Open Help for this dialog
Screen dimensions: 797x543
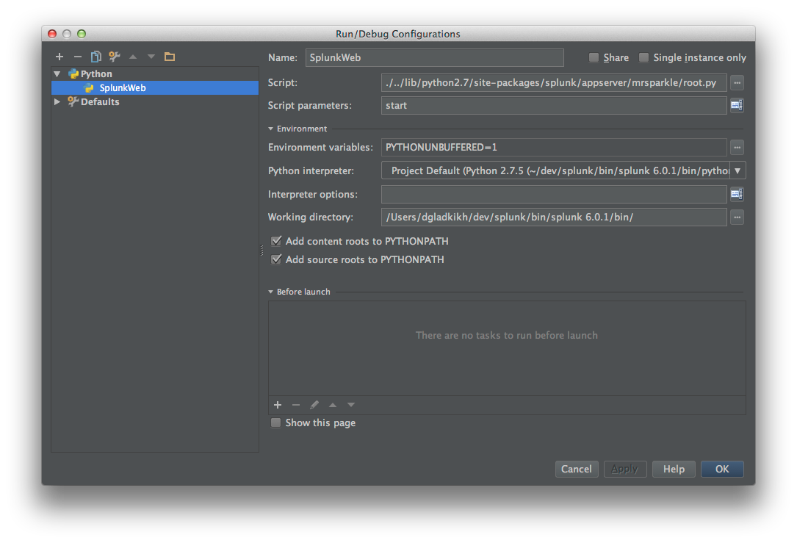(674, 469)
